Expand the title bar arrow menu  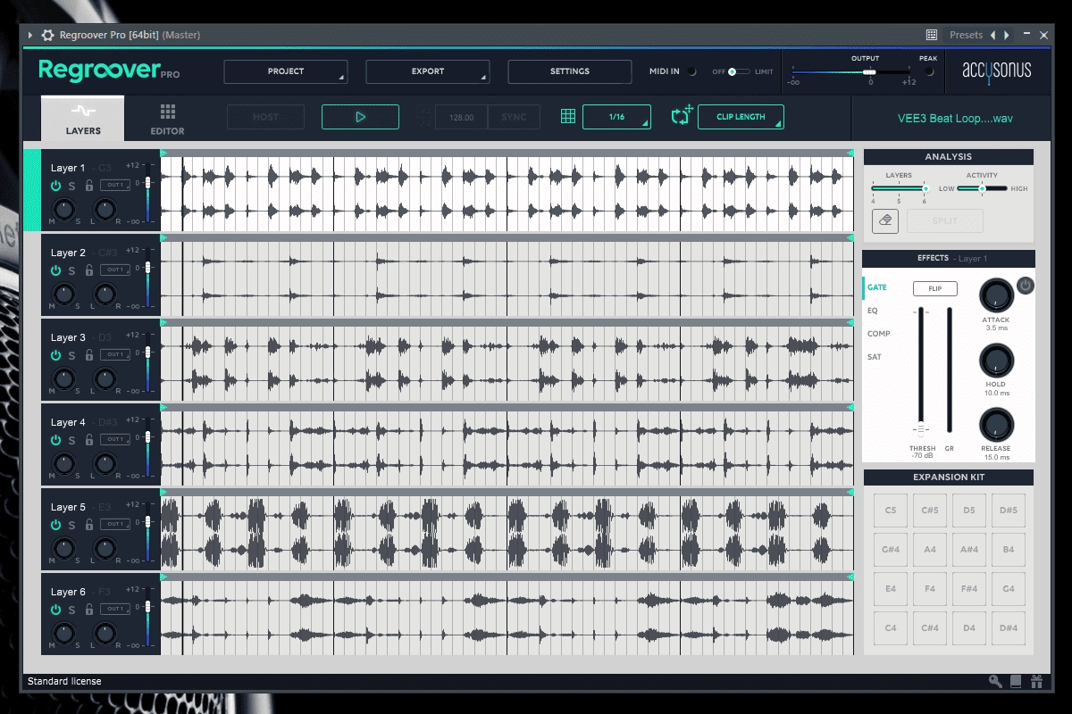[x=30, y=35]
